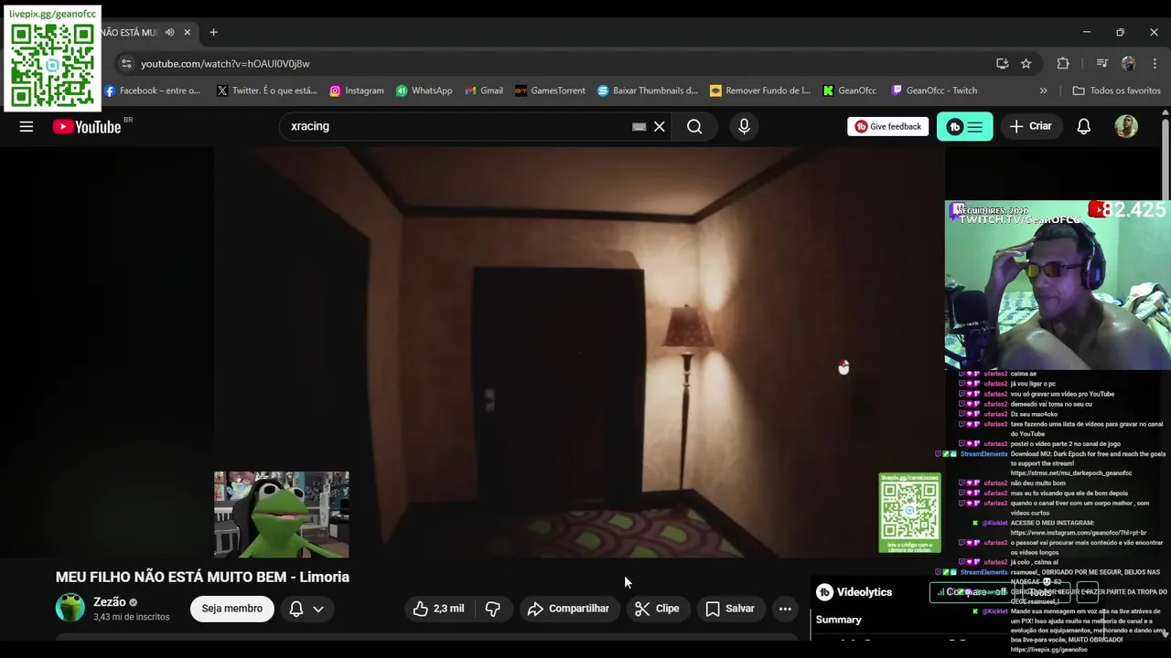The height and width of the screenshot is (658, 1171).
Task: Bookmark this page with star icon
Action: (1026, 63)
